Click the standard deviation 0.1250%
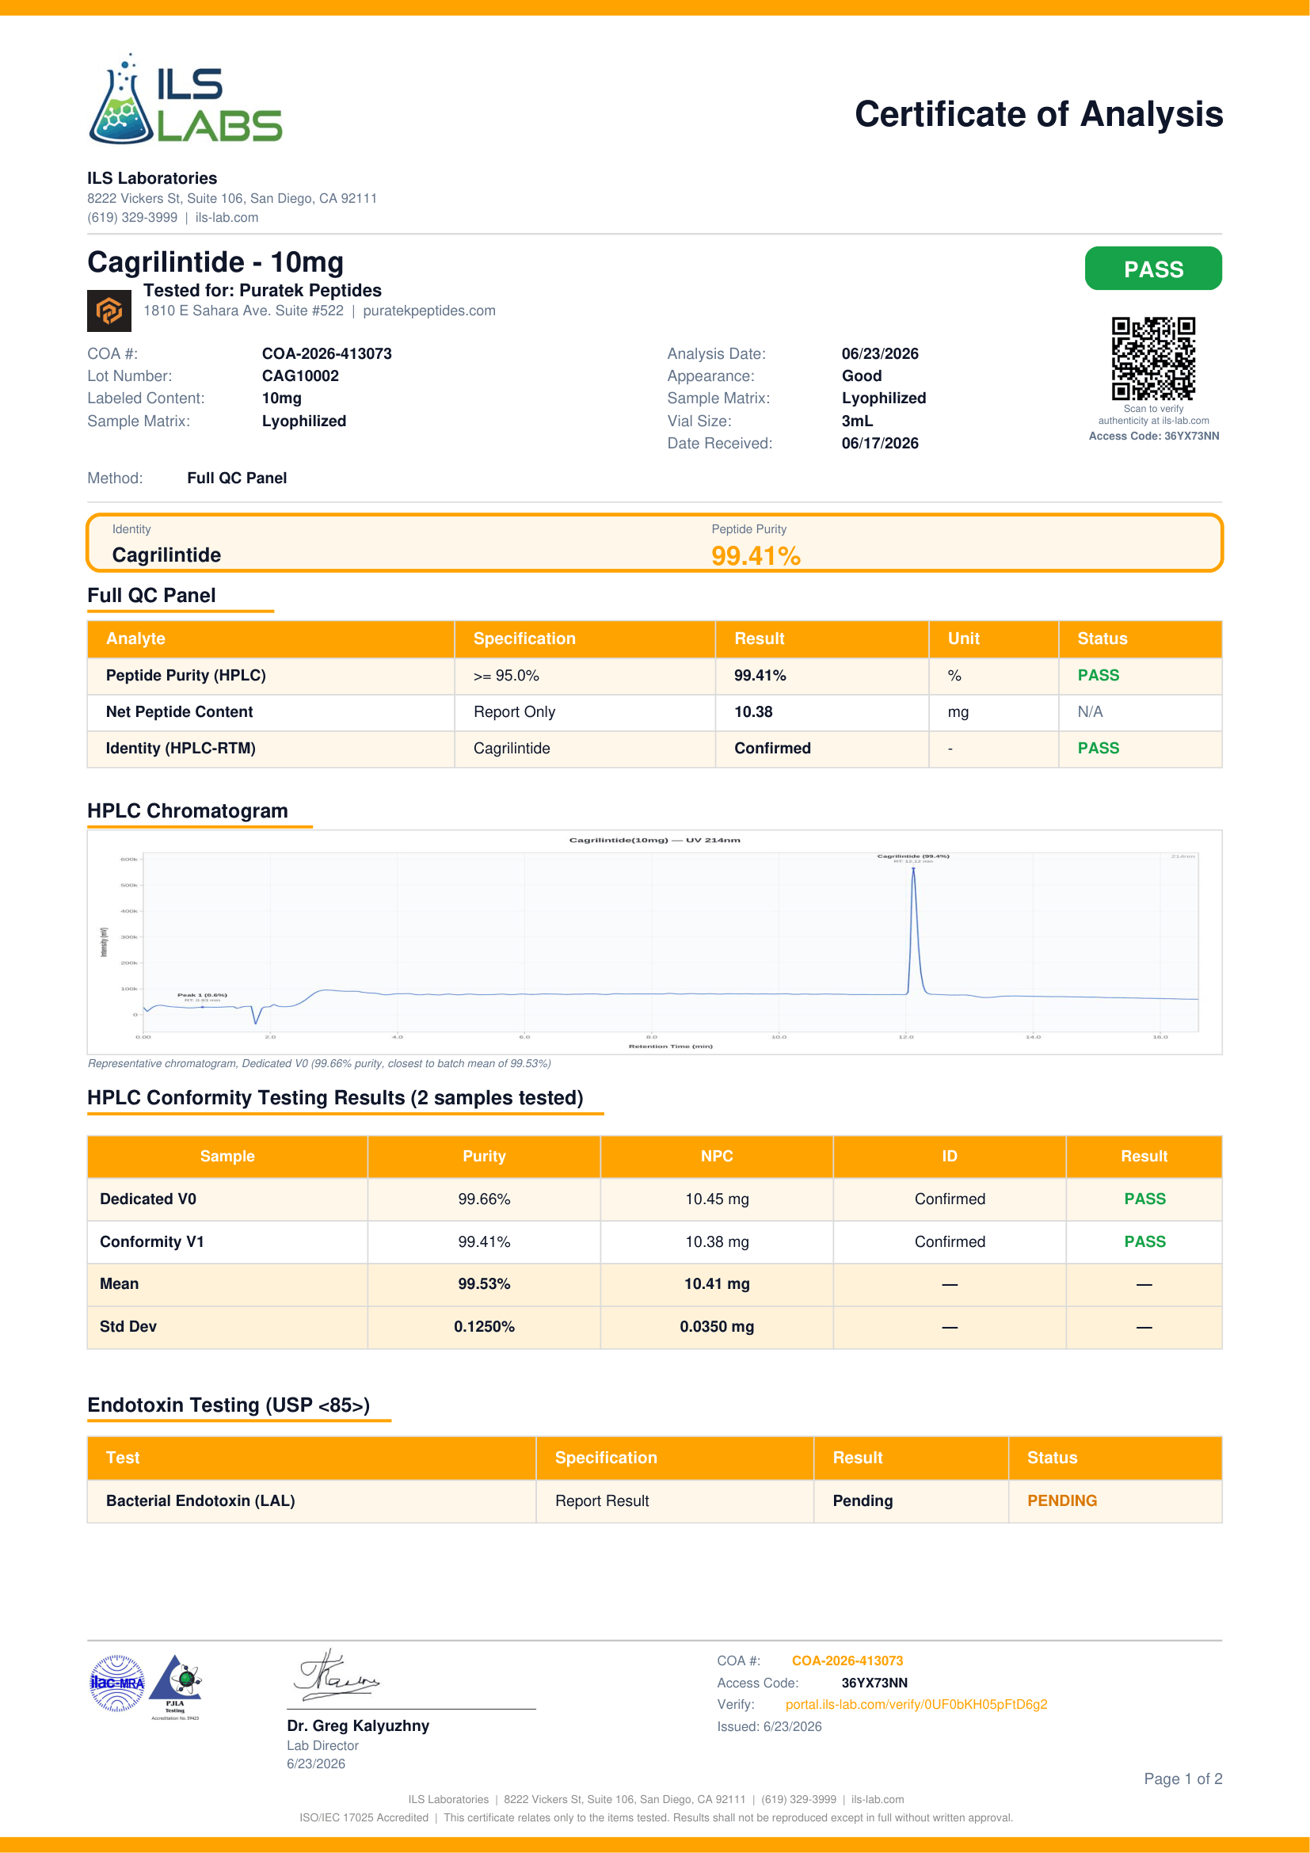Image resolution: width=1310 pixels, height=1853 pixels. coord(484,1327)
